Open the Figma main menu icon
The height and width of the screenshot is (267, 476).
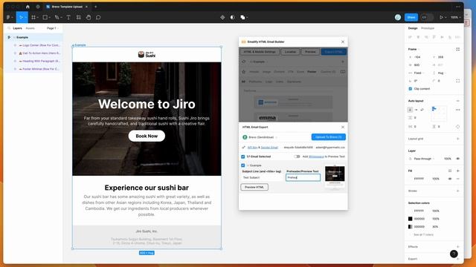(9, 17)
